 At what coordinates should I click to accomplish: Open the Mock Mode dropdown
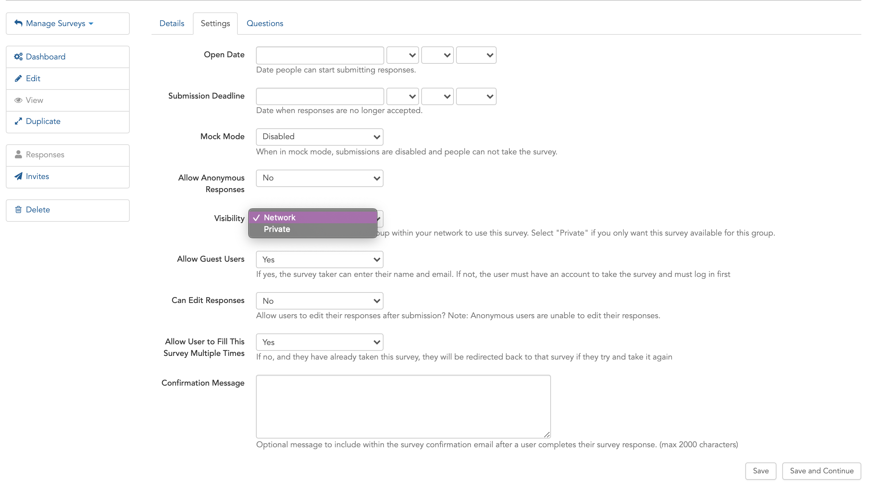pos(320,137)
